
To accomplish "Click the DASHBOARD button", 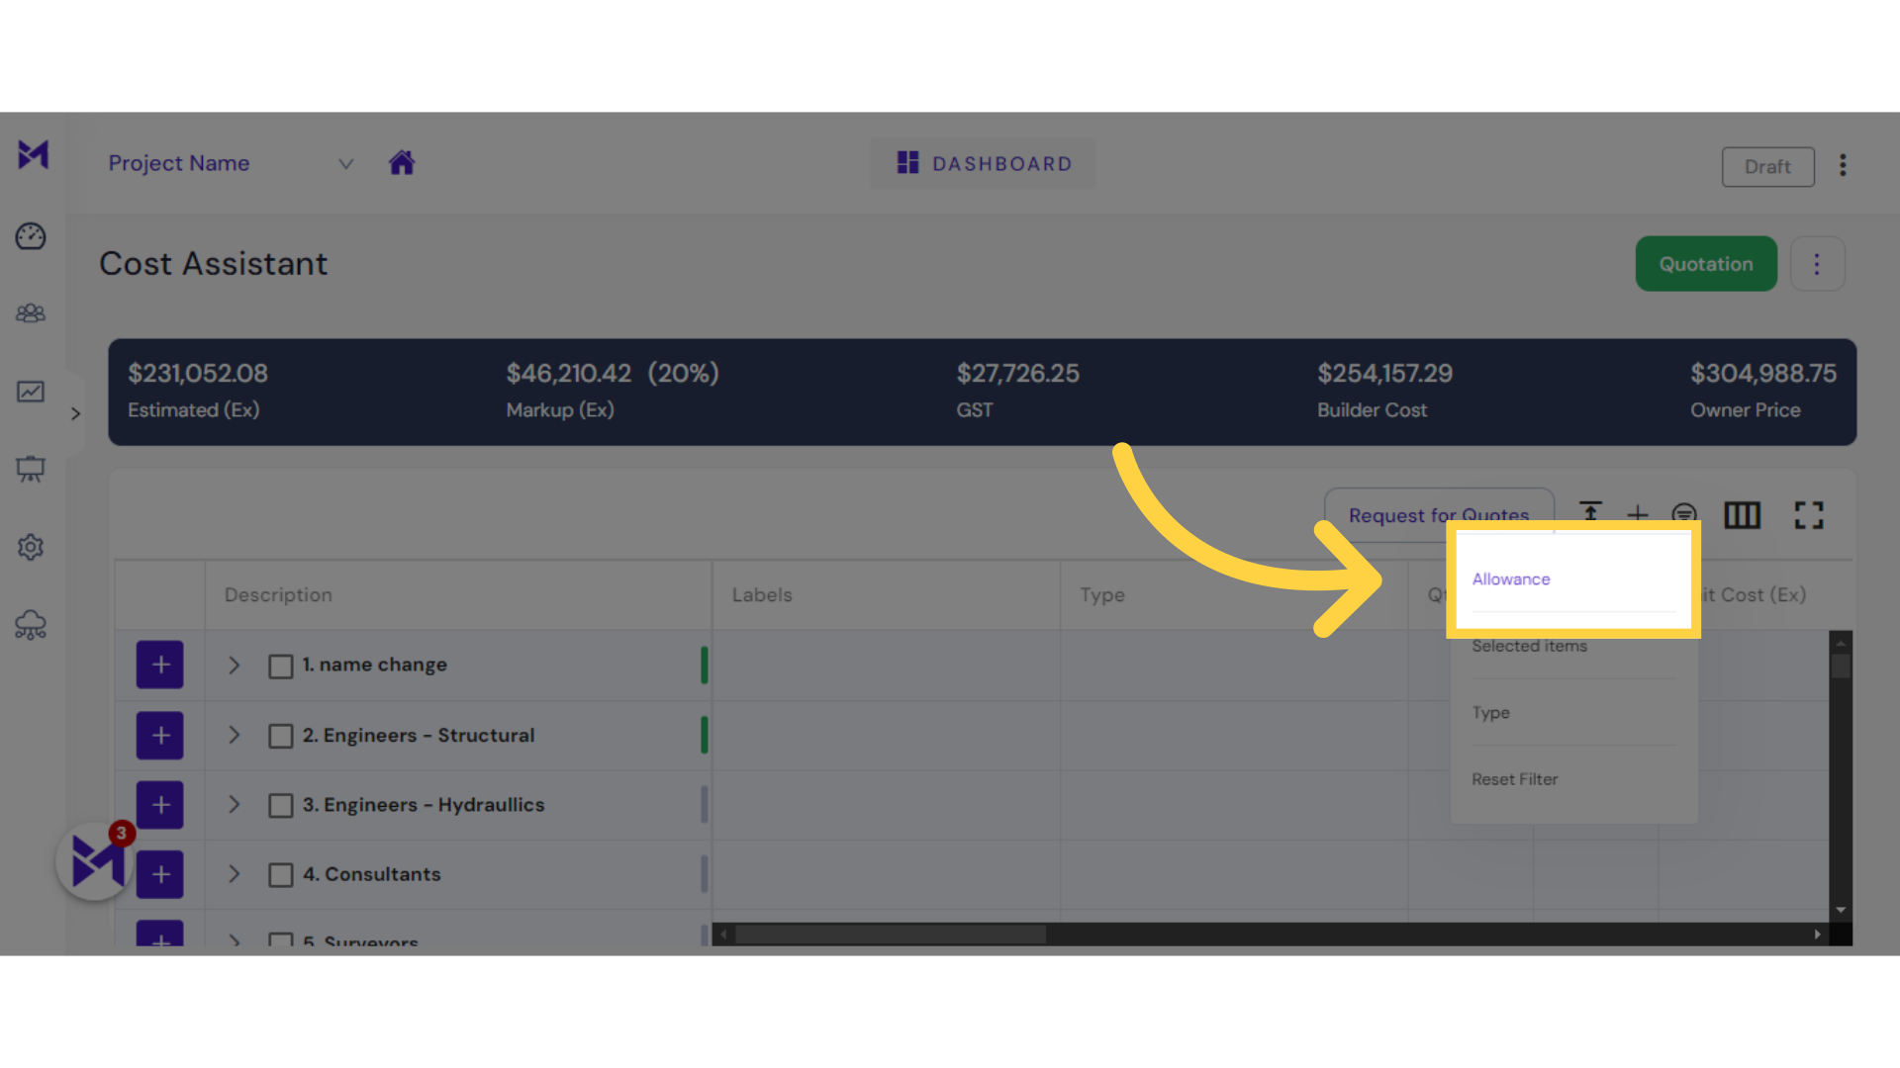I will coord(984,163).
